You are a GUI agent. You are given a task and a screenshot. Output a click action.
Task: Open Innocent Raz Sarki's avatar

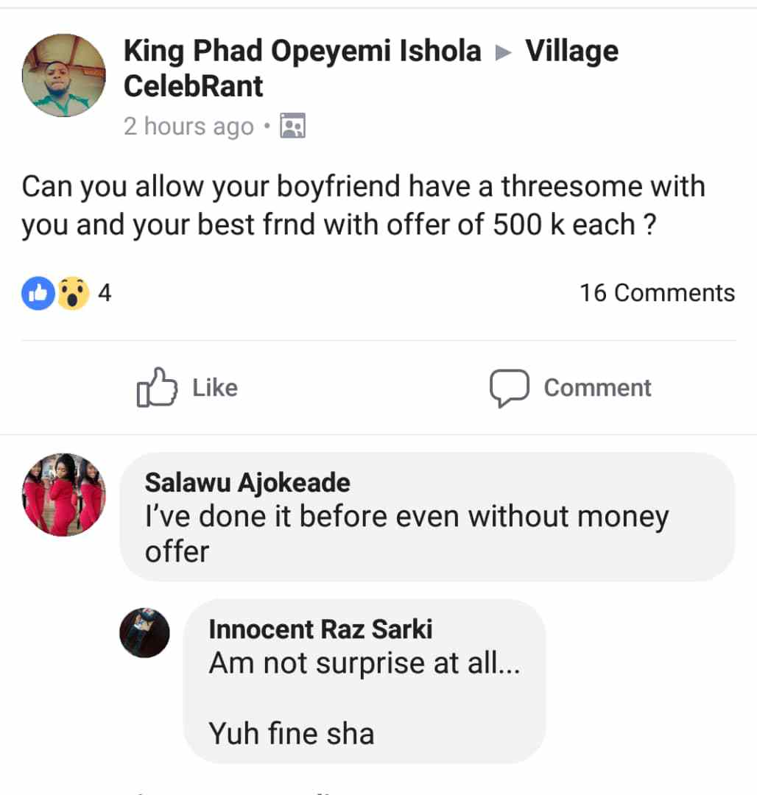(x=145, y=632)
